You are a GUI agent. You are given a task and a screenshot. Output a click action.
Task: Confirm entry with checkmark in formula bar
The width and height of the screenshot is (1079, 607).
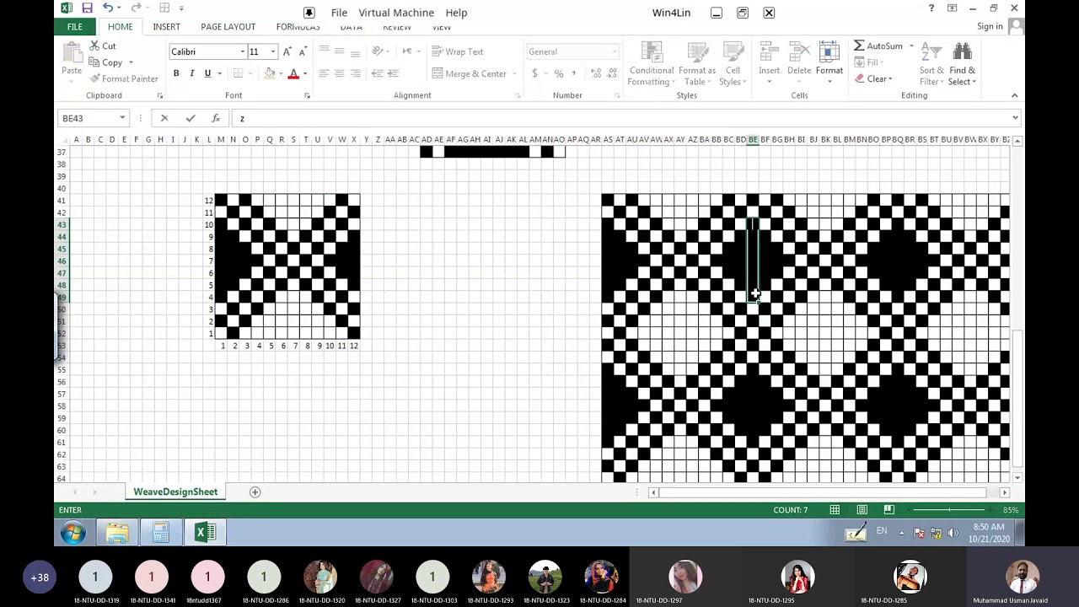tap(191, 118)
